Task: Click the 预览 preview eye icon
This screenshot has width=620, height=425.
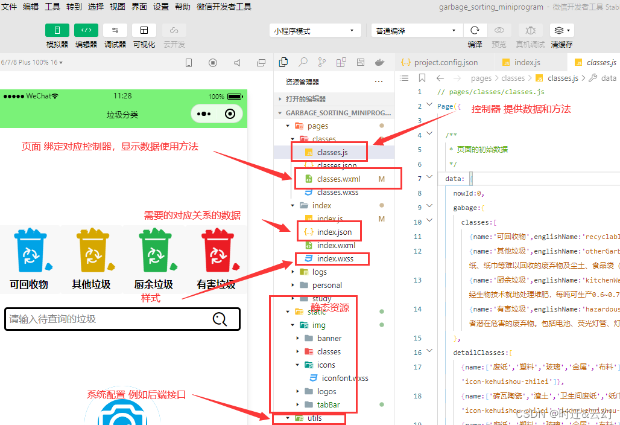Action: (x=499, y=30)
